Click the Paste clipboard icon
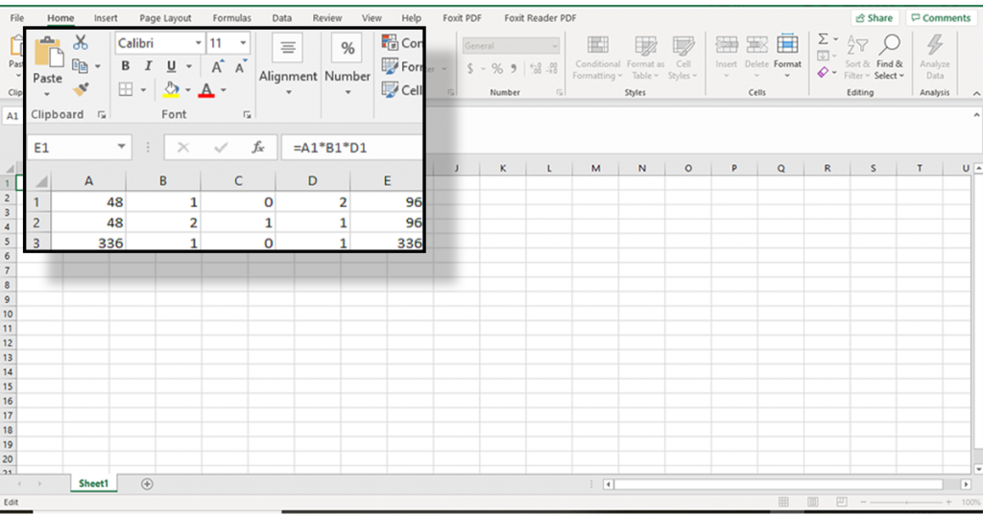Image resolution: width=983 pixels, height=516 pixels. (48, 53)
